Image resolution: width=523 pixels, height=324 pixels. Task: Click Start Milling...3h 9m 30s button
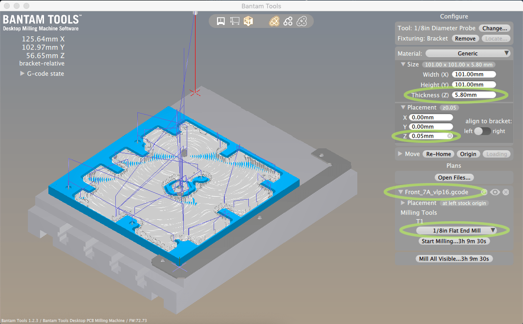[x=454, y=241]
